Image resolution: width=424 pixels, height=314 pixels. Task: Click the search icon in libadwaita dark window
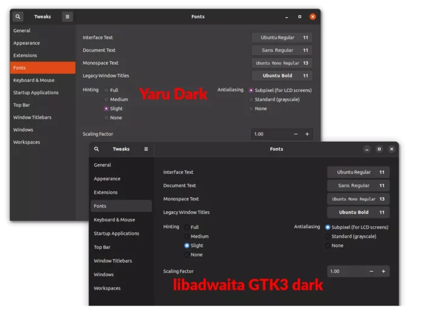pyautogui.click(x=96, y=149)
